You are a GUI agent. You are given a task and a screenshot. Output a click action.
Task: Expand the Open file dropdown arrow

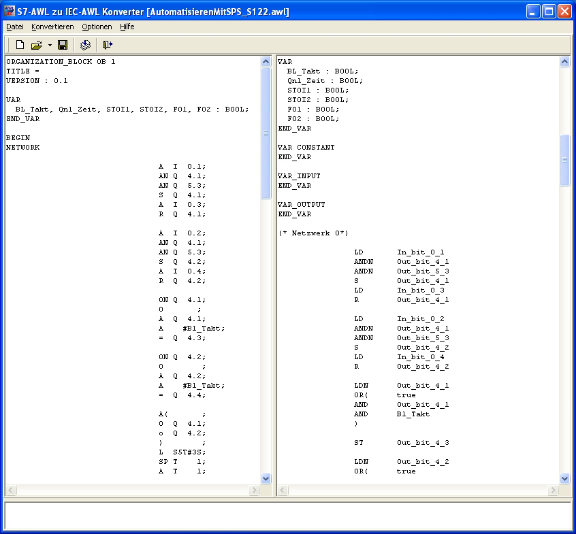(x=50, y=46)
